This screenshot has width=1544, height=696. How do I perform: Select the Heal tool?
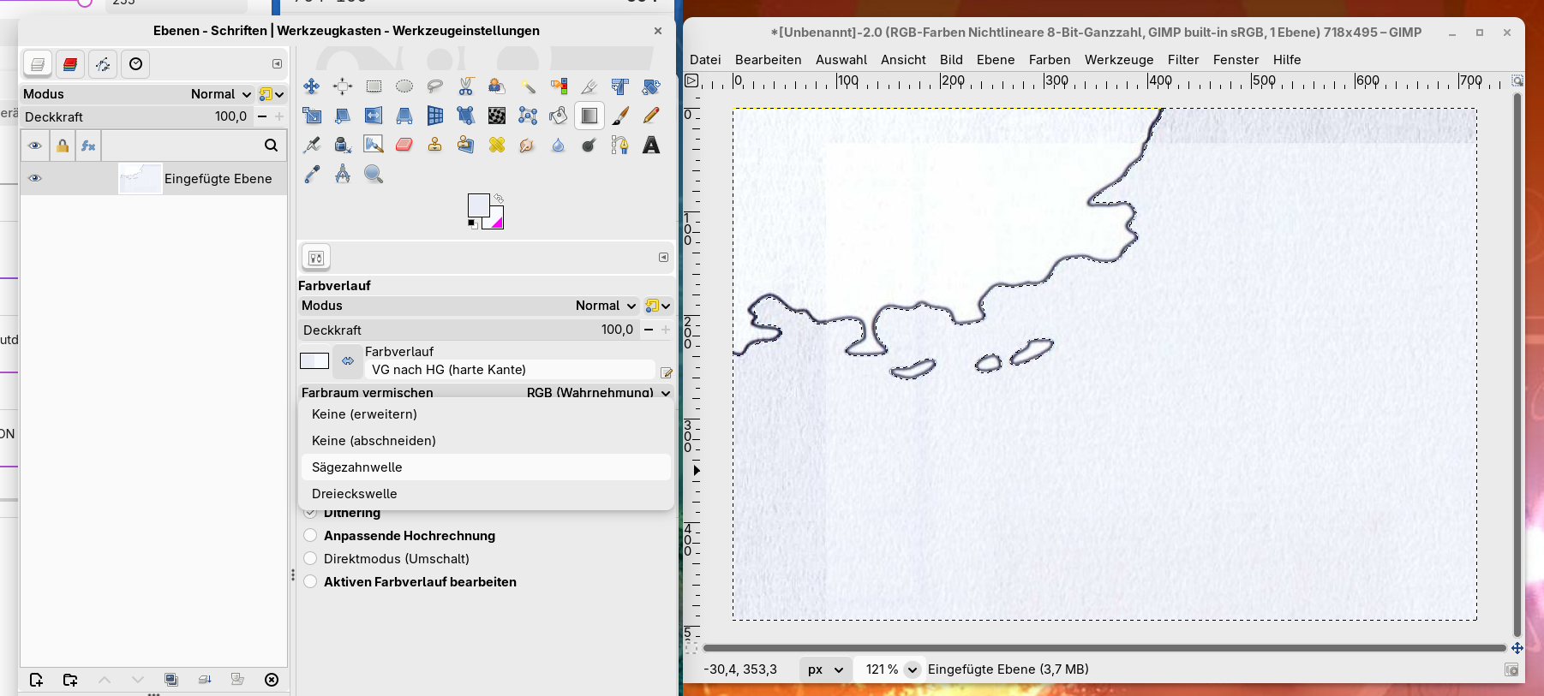coord(497,145)
